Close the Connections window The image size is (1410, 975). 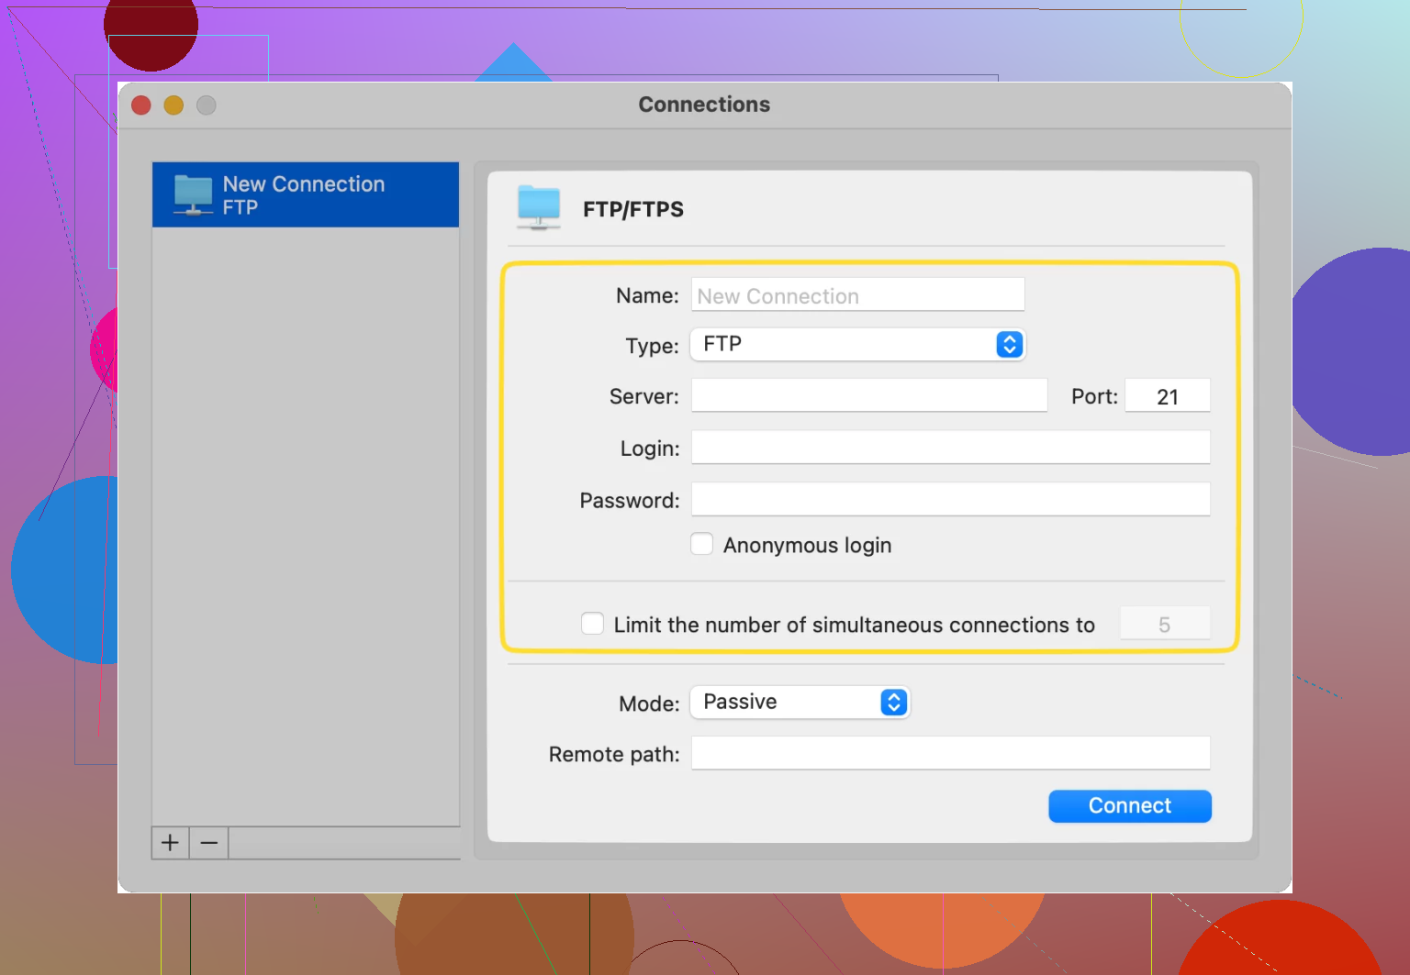coord(141,105)
